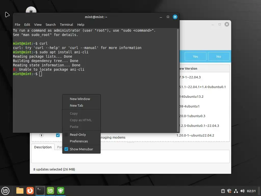Click 'Reading package lists... Done' line
Image resolution: width=261 pixels, height=196 pixels.
pyautogui.click(x=43, y=56)
